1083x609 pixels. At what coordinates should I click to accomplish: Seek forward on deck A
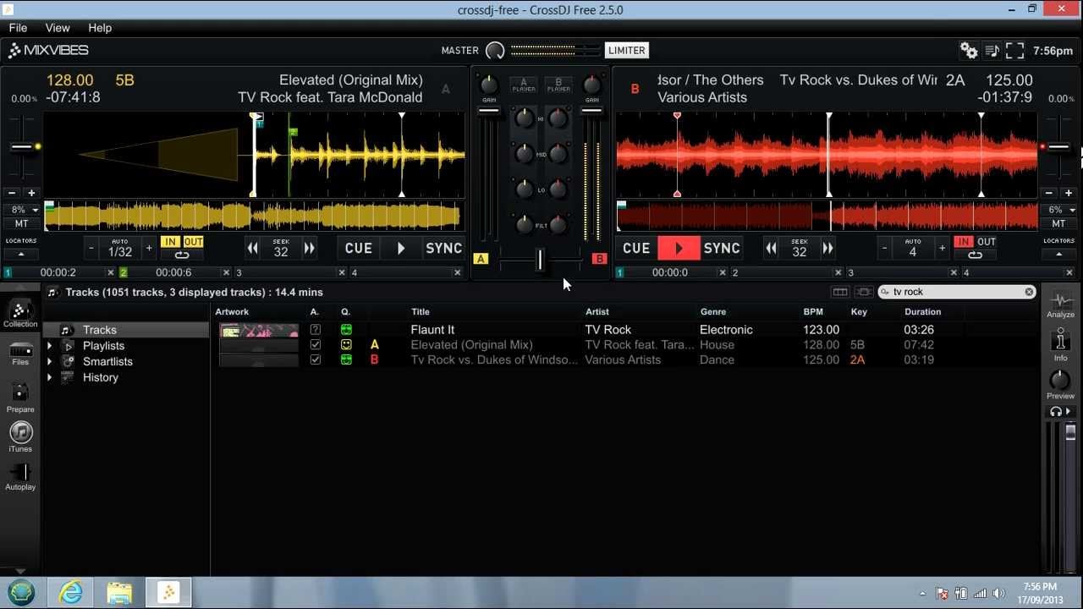tap(310, 249)
